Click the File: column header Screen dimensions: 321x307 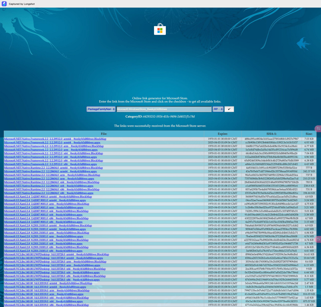(104, 134)
